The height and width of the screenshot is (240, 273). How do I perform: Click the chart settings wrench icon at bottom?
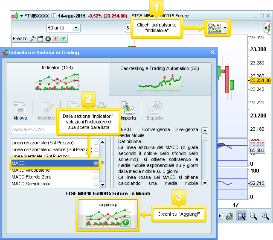pos(229,216)
